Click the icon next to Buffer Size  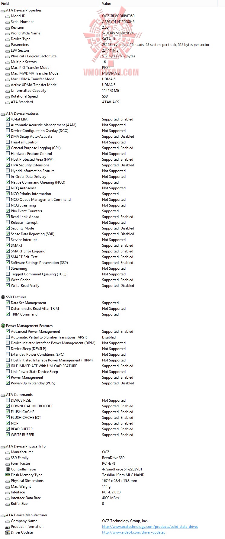(x=8, y=504)
